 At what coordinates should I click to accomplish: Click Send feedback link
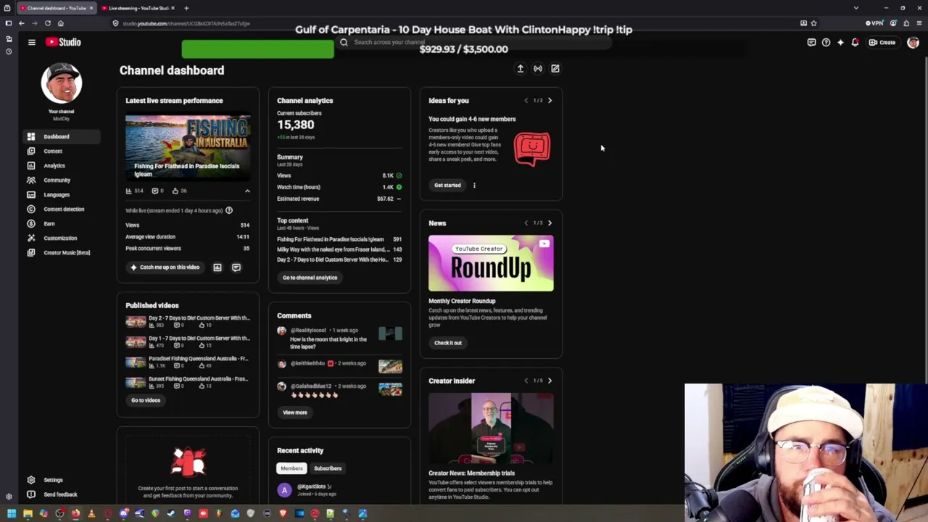pyautogui.click(x=61, y=494)
